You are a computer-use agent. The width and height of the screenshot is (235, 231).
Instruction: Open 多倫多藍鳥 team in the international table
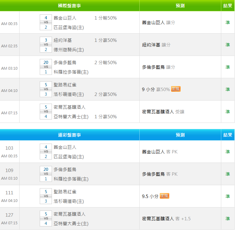coord(65,63)
